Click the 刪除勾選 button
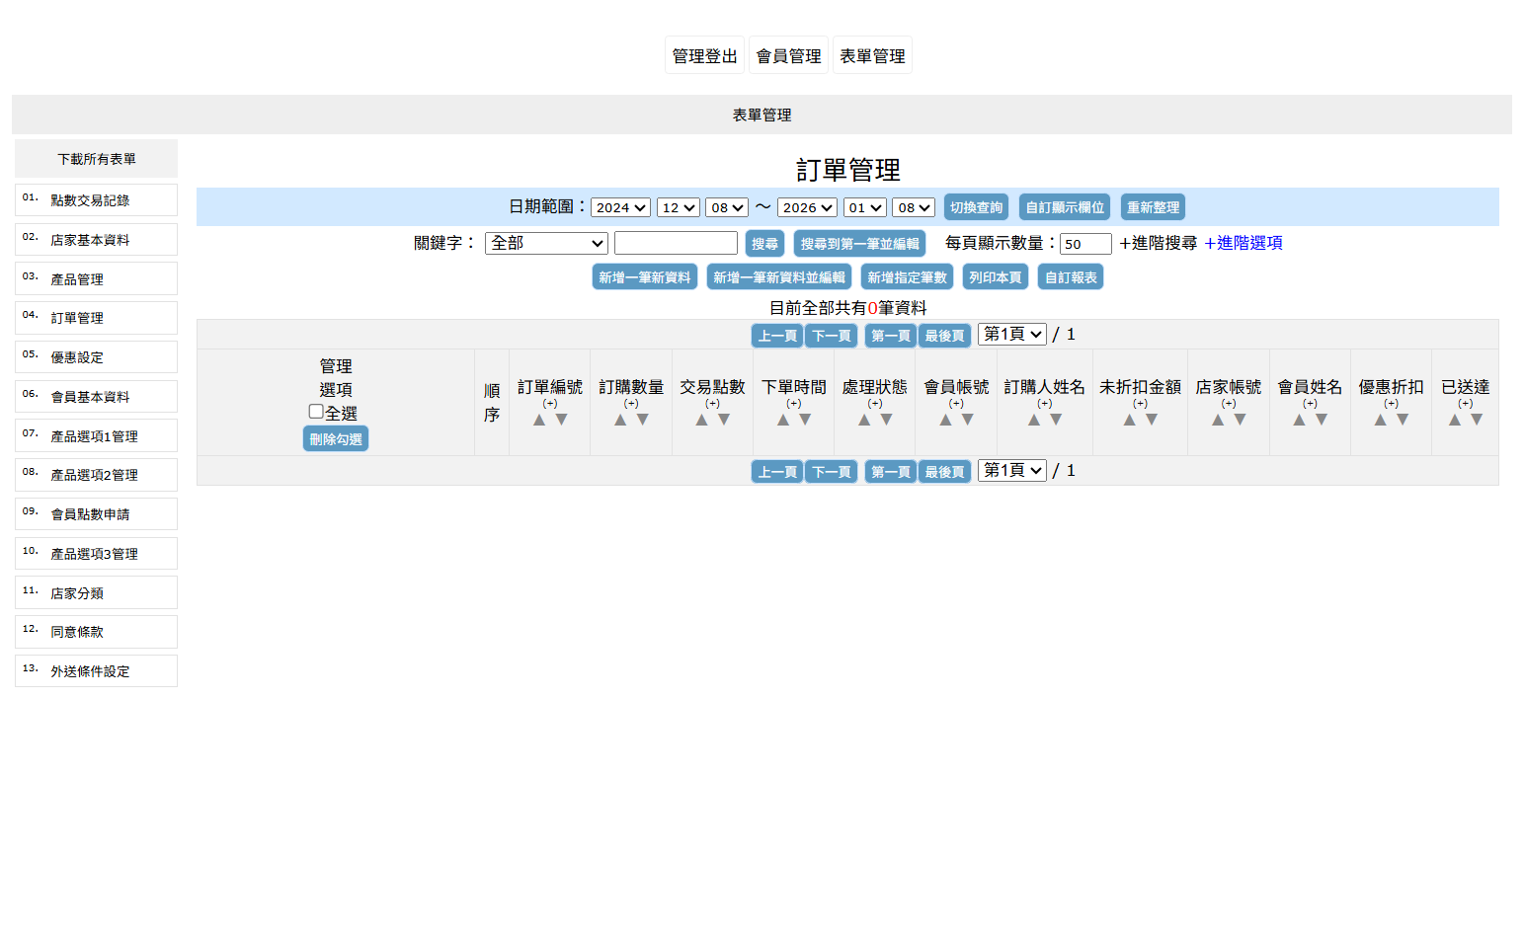Viewport: 1524px width, 932px height. pos(336,439)
